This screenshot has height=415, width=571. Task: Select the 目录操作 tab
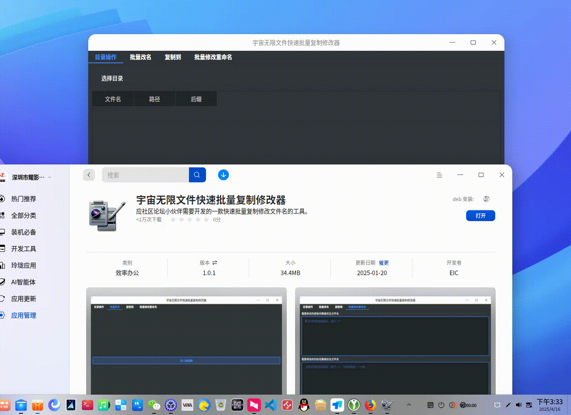click(x=106, y=57)
